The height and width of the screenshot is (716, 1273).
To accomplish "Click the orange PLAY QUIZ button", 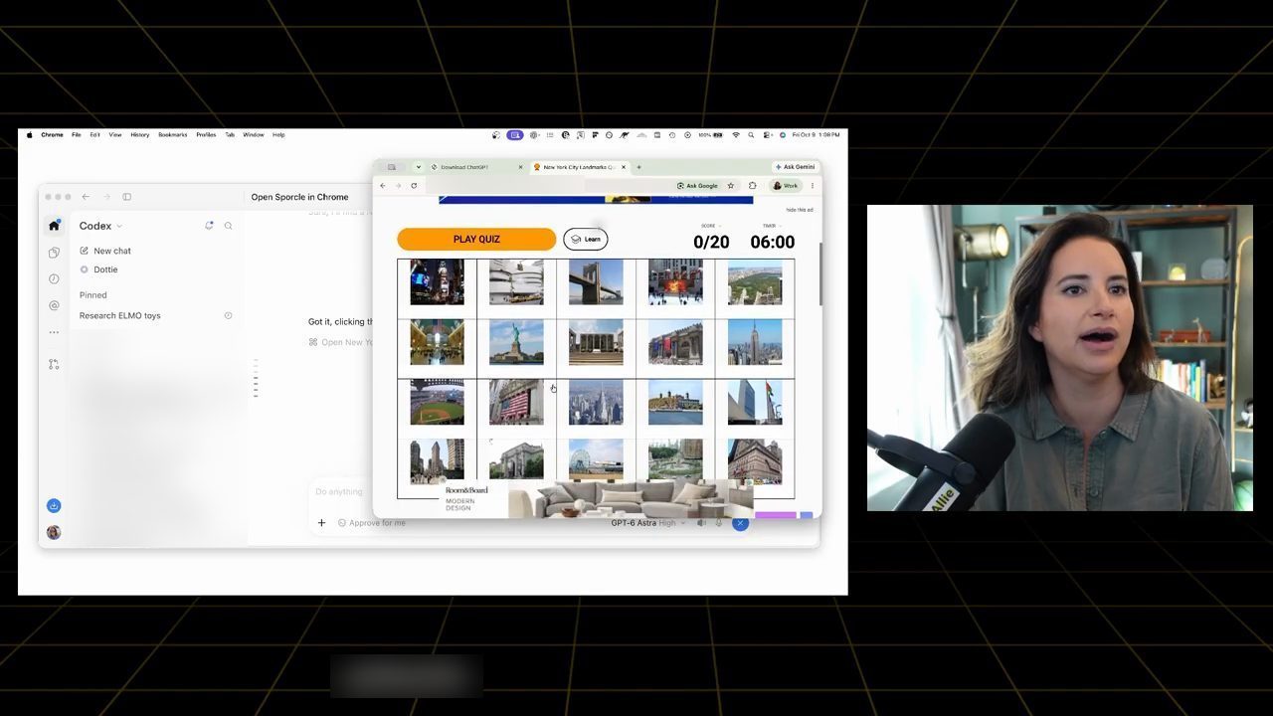I will coord(476,239).
